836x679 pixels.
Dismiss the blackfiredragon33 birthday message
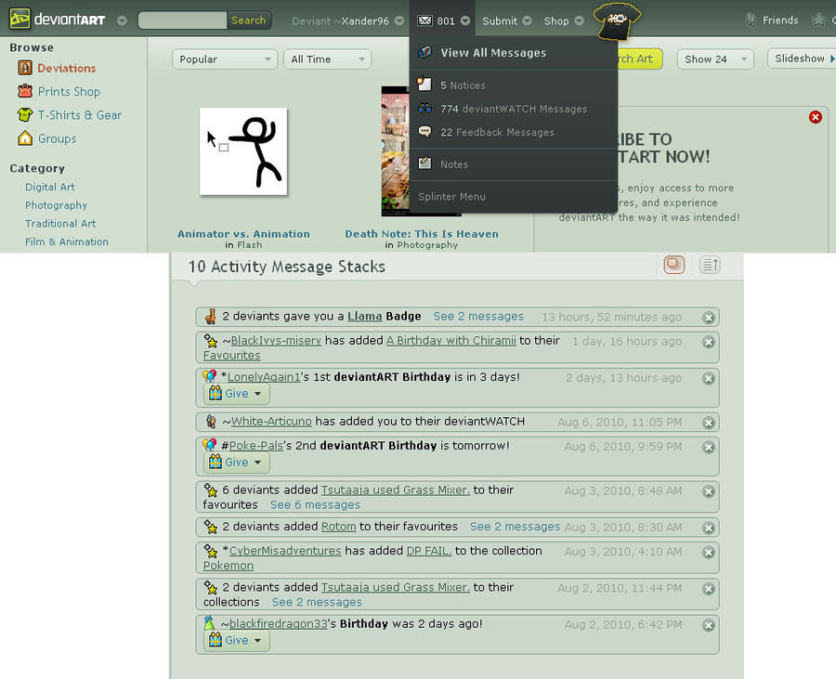pyautogui.click(x=708, y=625)
